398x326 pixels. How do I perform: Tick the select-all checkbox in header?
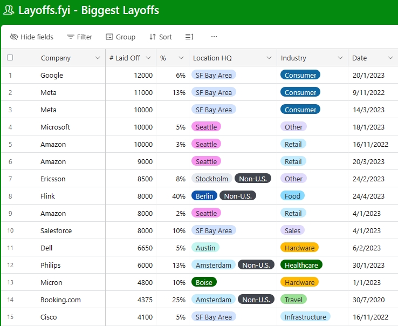pyautogui.click(x=10, y=58)
